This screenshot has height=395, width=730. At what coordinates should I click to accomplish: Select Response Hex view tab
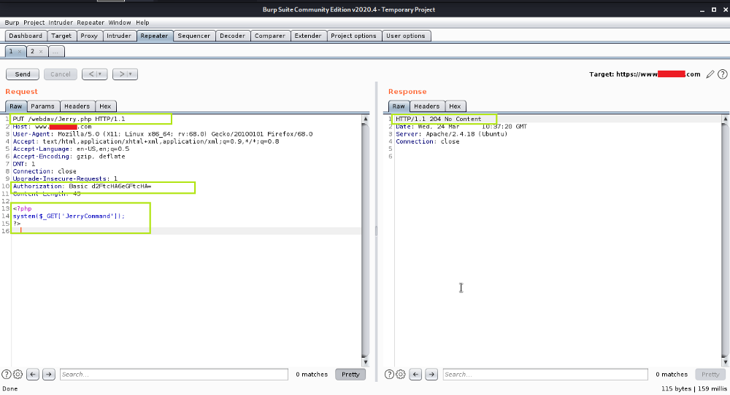455,106
